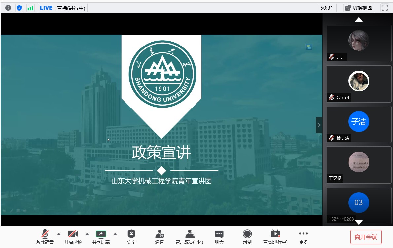Click the 政策宣讲 slide title

pyautogui.click(x=161, y=152)
